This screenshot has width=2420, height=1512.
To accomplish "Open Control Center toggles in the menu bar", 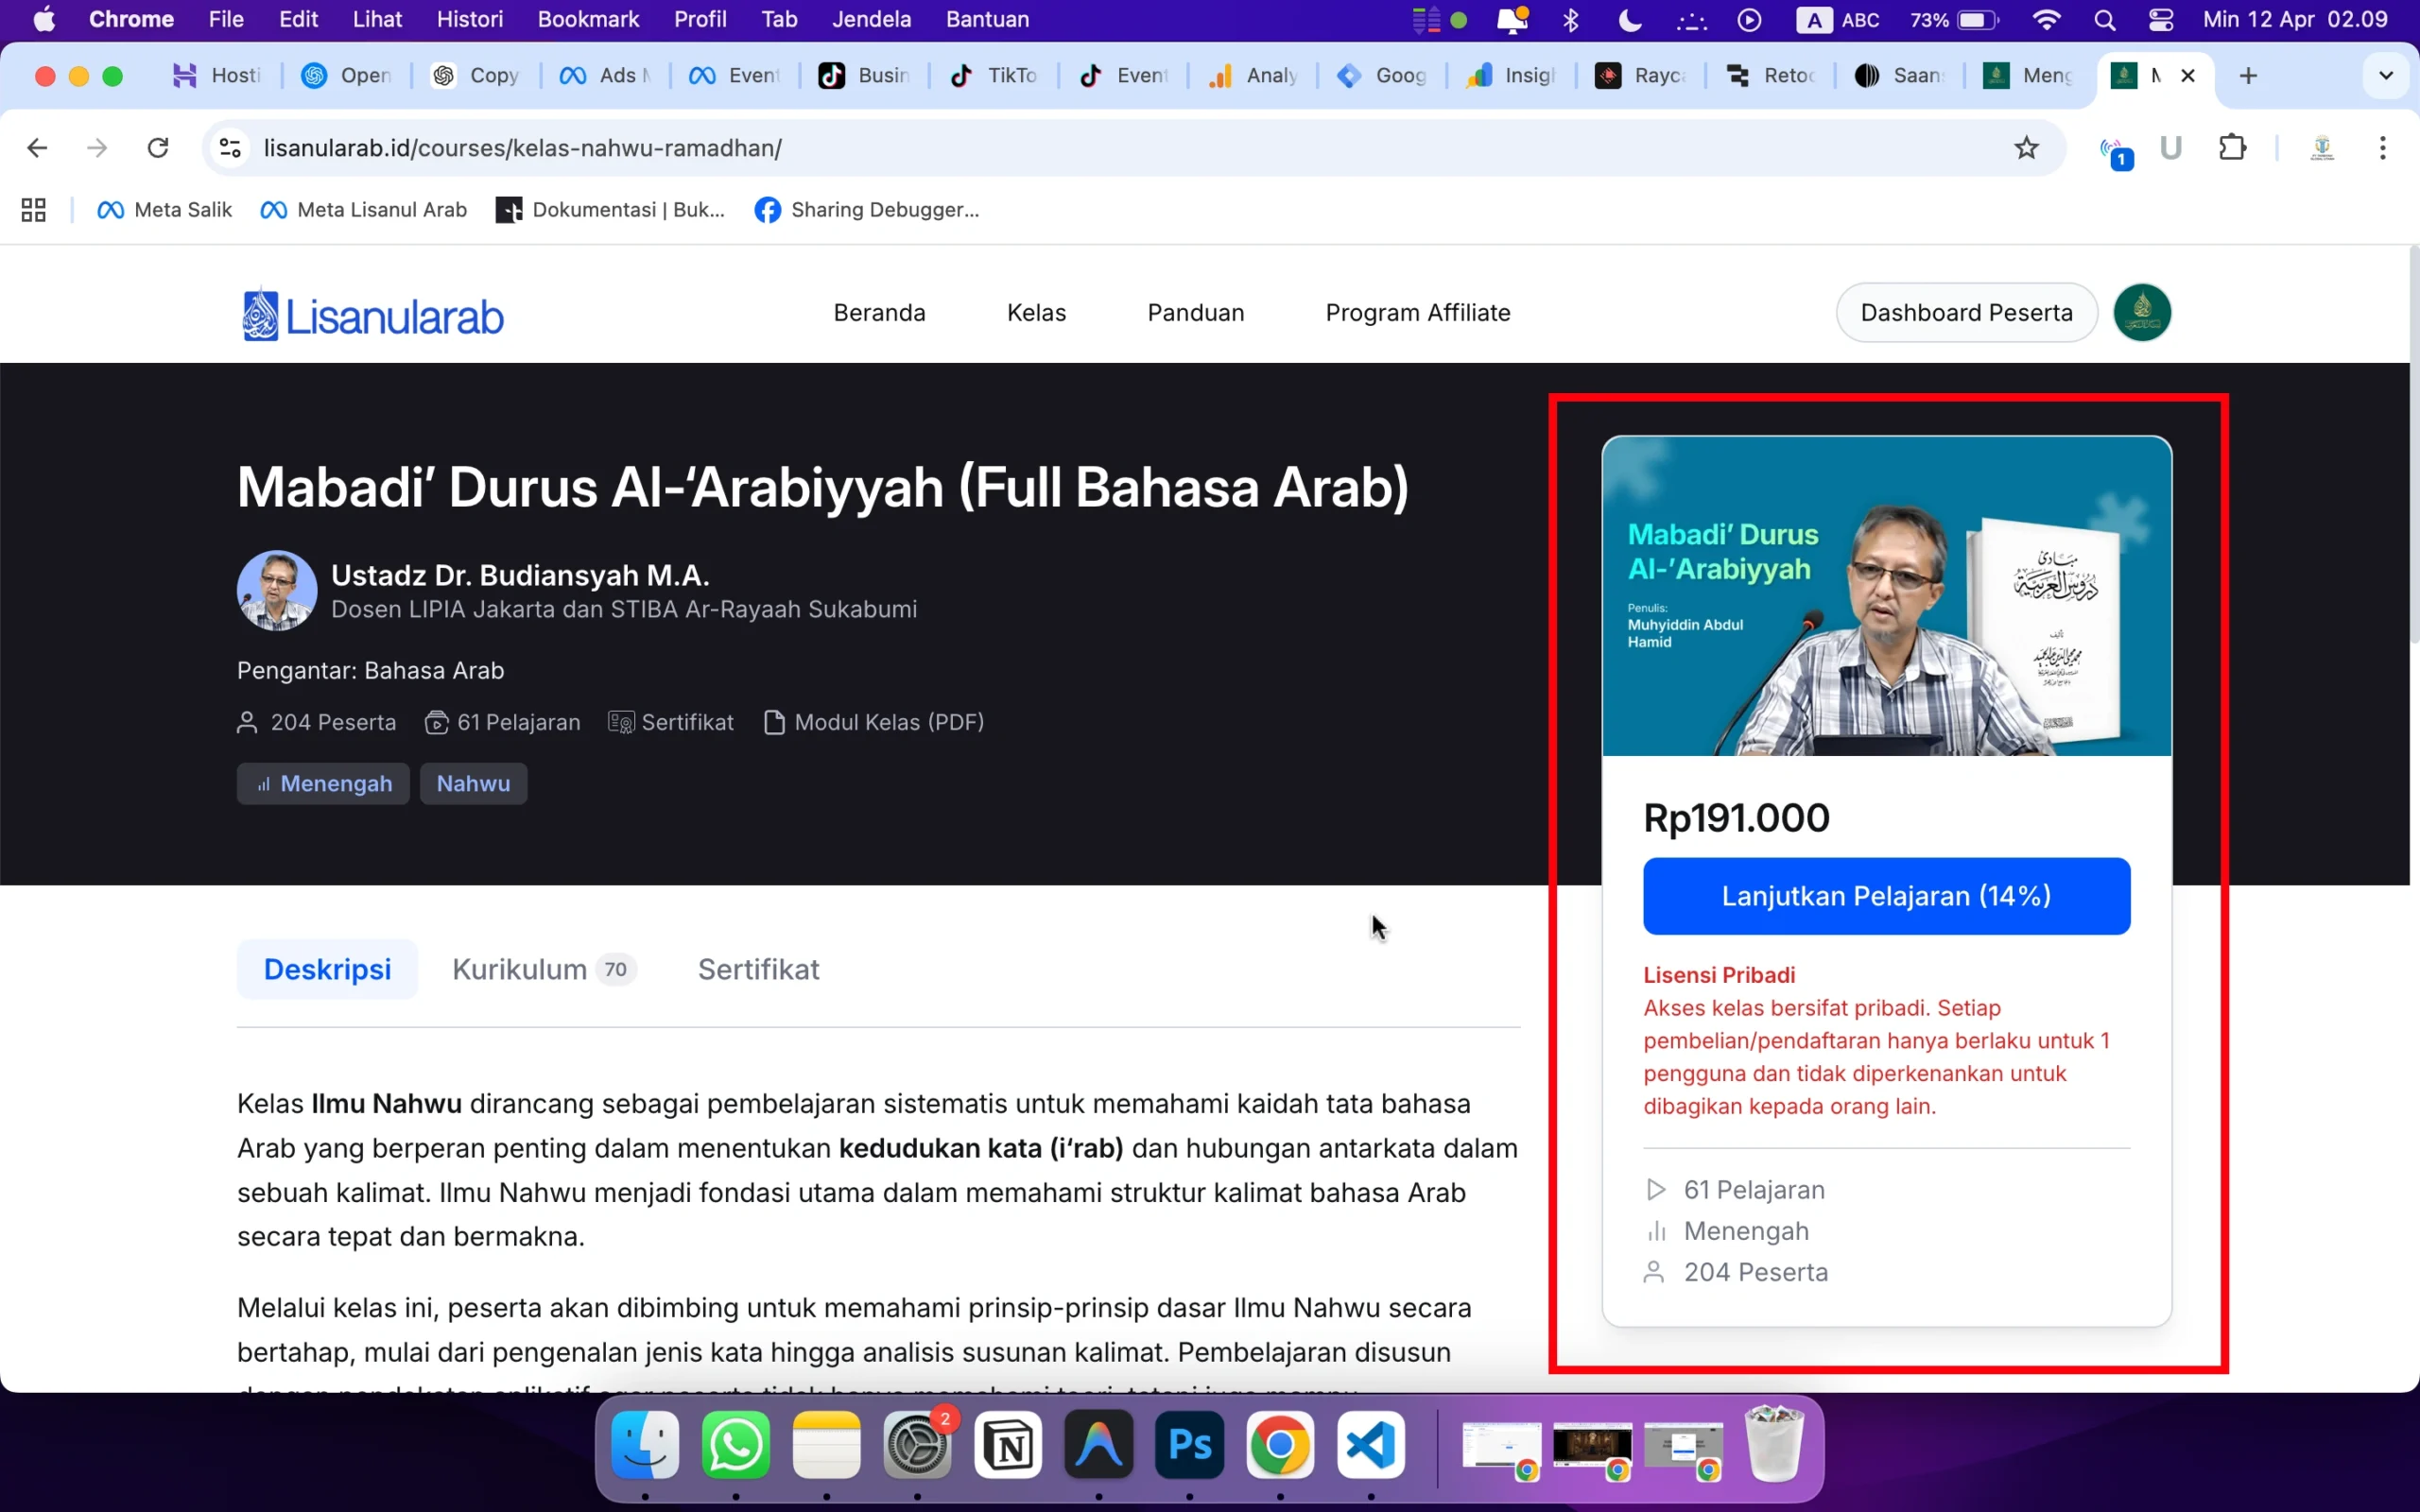I will (x=2161, y=19).
